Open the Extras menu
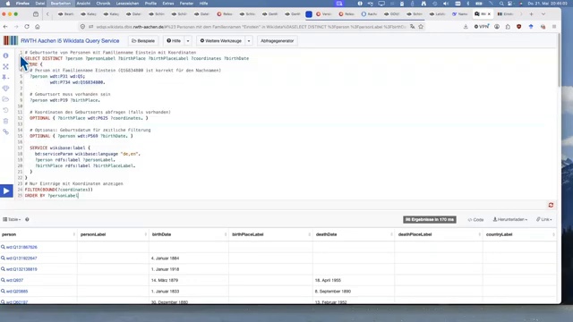This screenshot has height=322, width=573. click(x=168, y=4)
